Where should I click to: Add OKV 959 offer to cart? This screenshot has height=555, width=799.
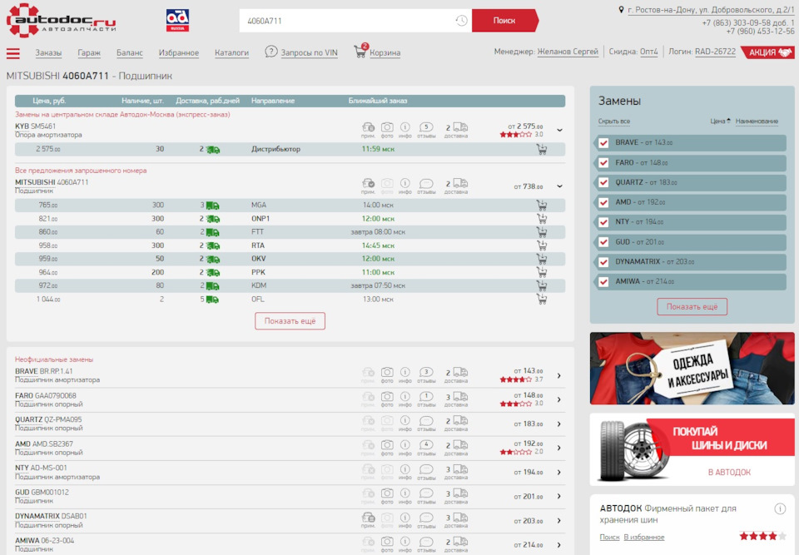[542, 259]
